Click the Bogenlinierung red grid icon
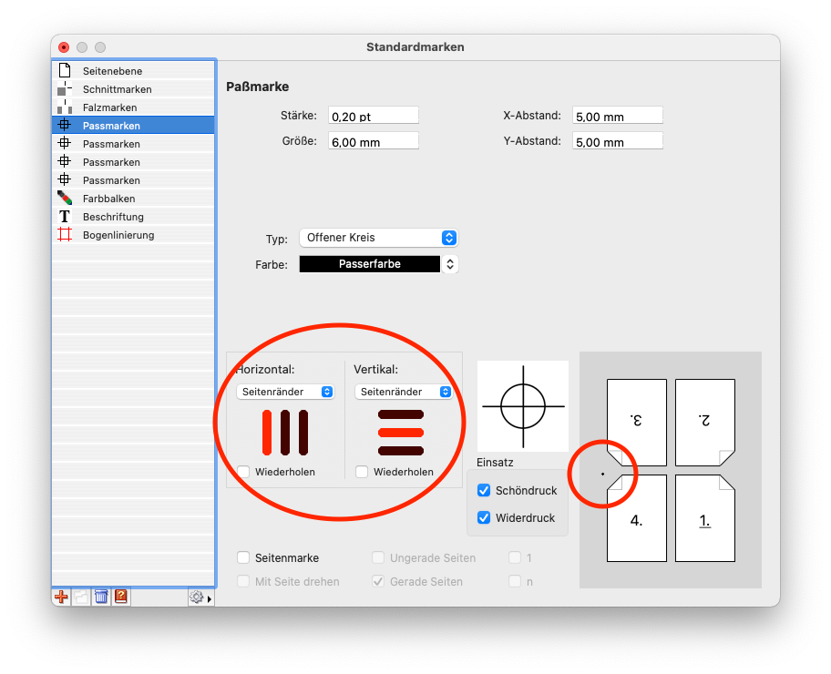831x674 pixels. [x=64, y=235]
